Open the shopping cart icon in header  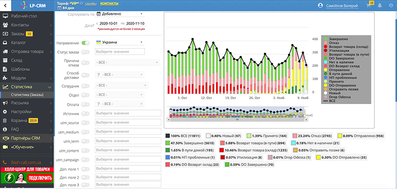[x=368, y=6]
